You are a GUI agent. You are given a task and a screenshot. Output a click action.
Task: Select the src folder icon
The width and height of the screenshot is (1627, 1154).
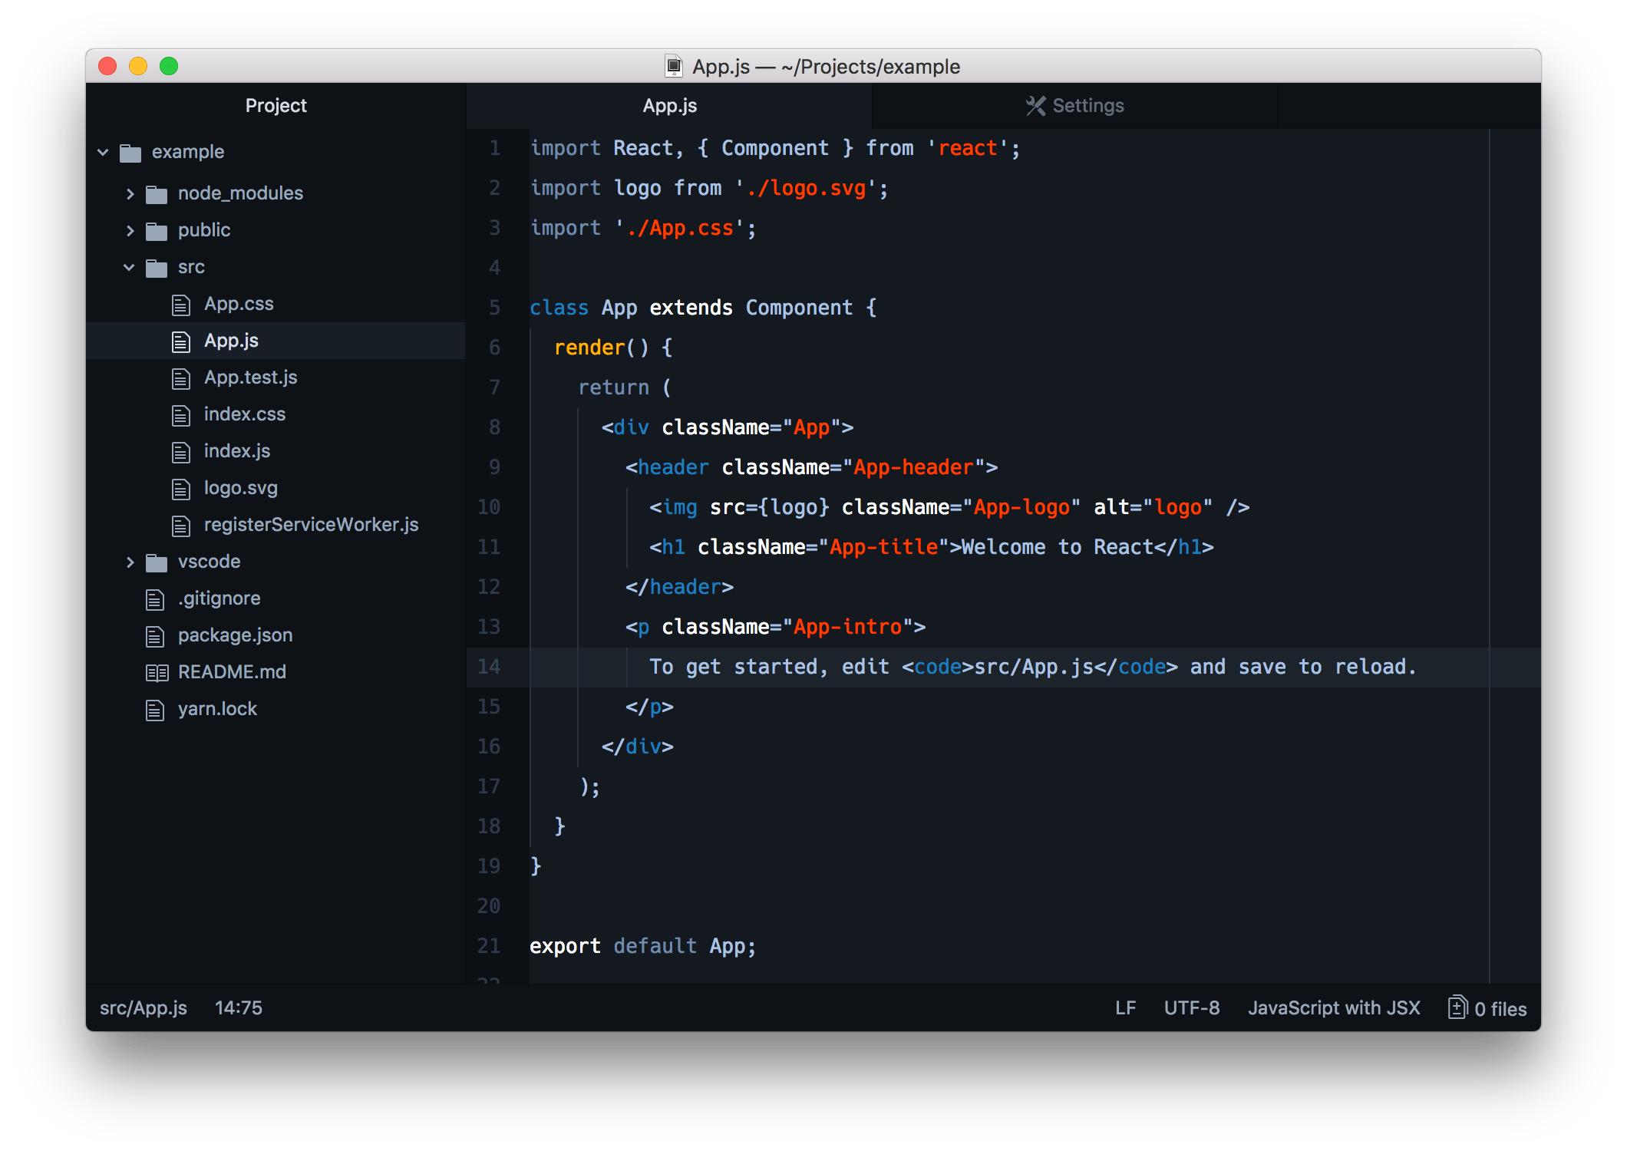157,267
